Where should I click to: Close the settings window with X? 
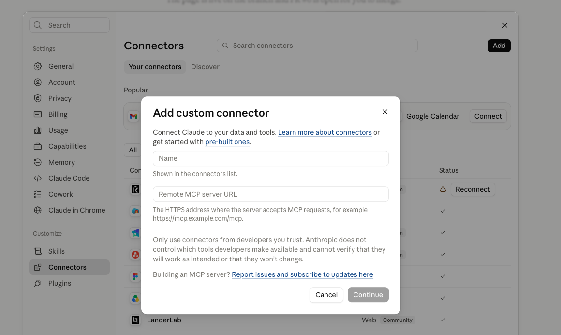[505, 25]
